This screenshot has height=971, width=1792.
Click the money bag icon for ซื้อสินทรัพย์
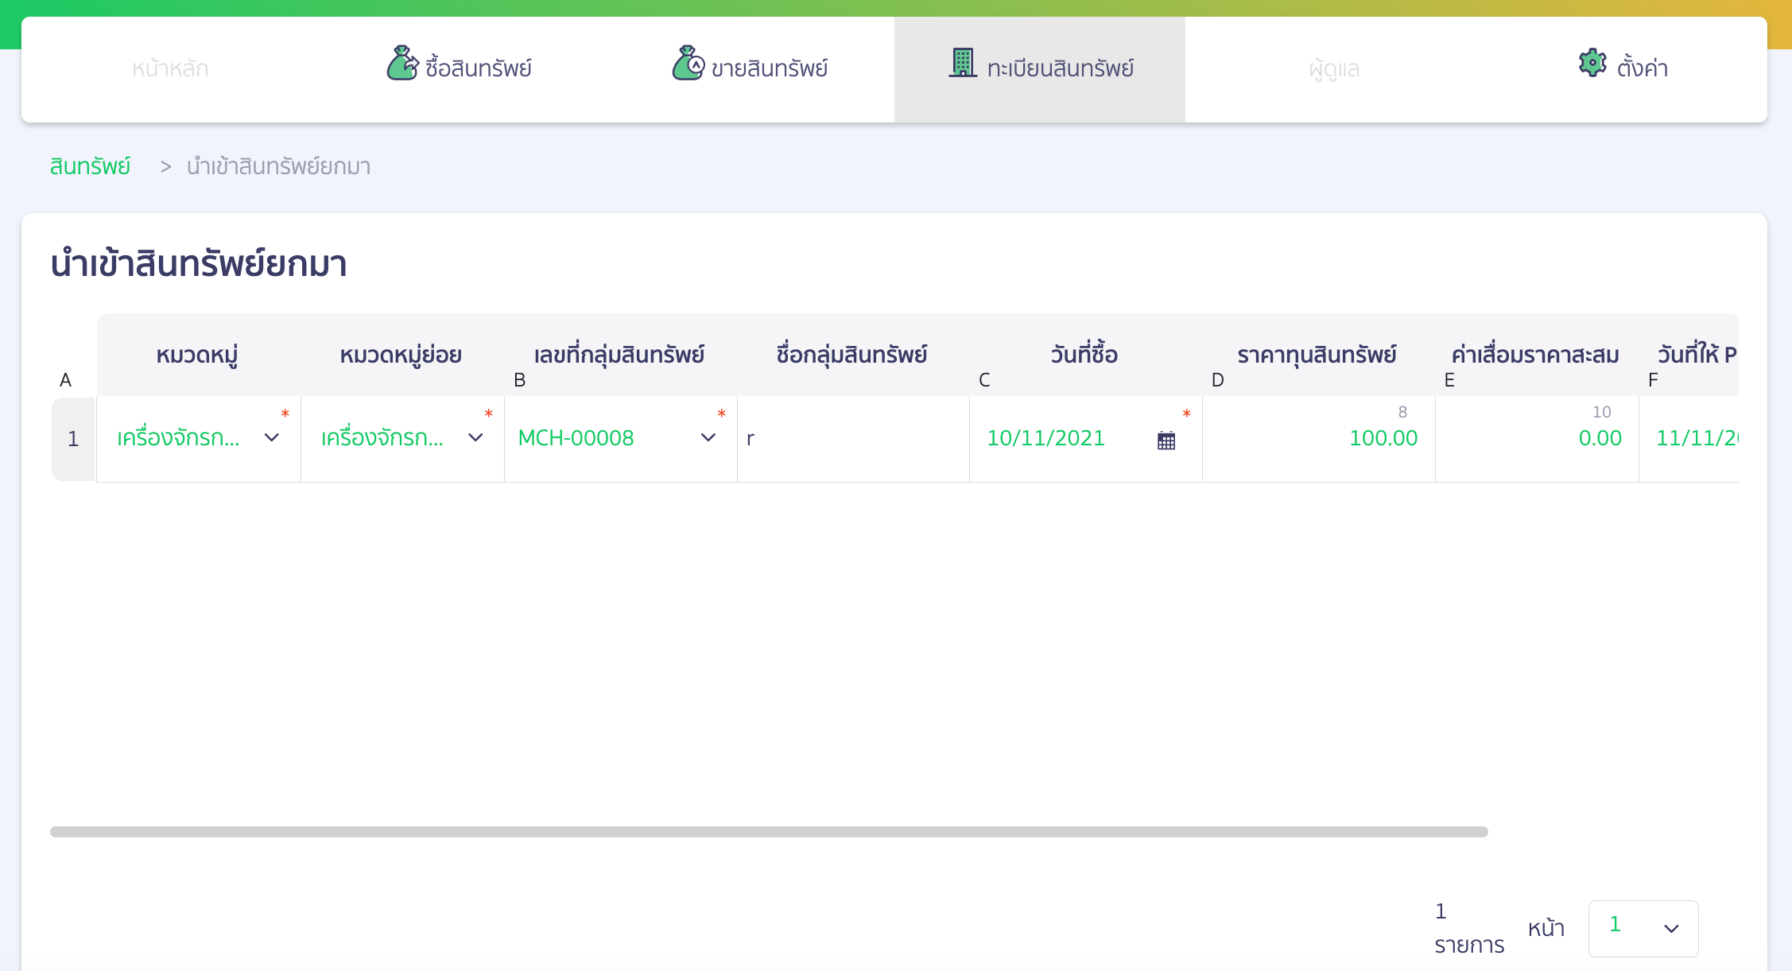click(x=402, y=64)
